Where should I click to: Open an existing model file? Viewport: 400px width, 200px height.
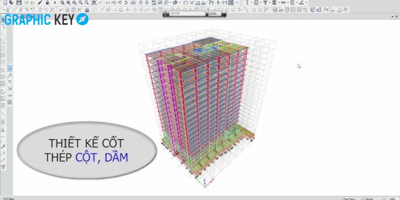click(12, 3)
